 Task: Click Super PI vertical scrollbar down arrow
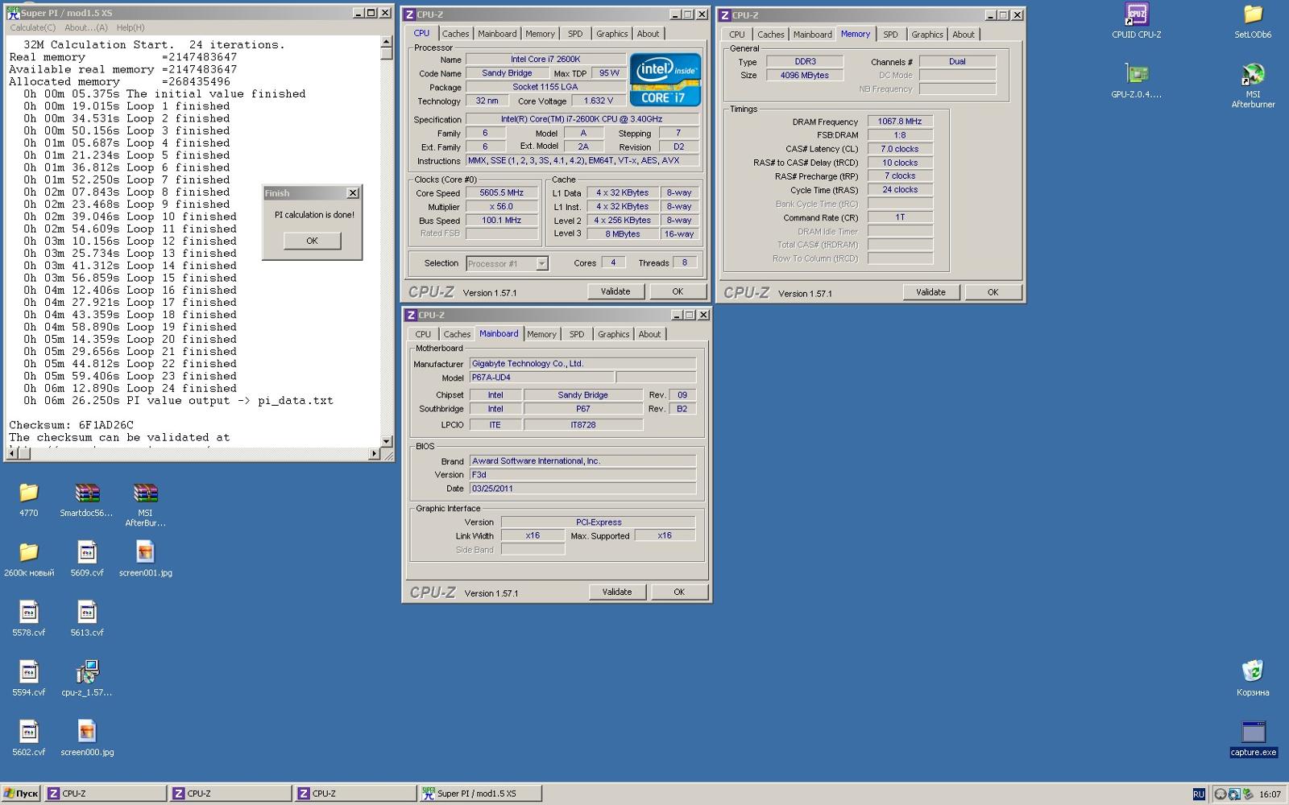pyautogui.click(x=387, y=441)
